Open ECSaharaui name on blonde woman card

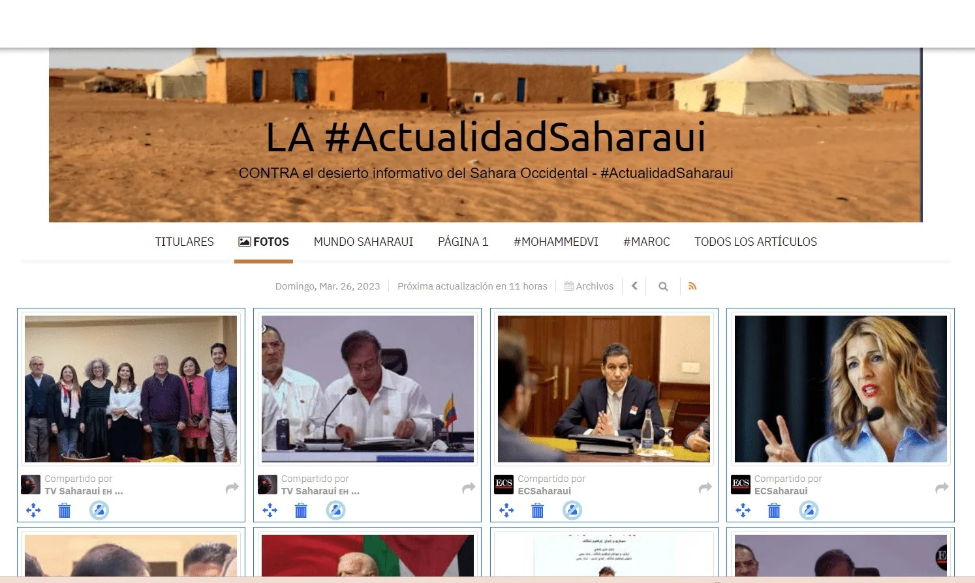point(781,491)
